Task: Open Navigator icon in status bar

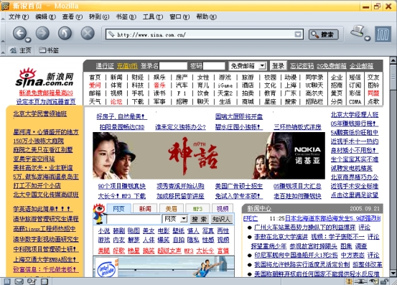Action: tap(7, 281)
